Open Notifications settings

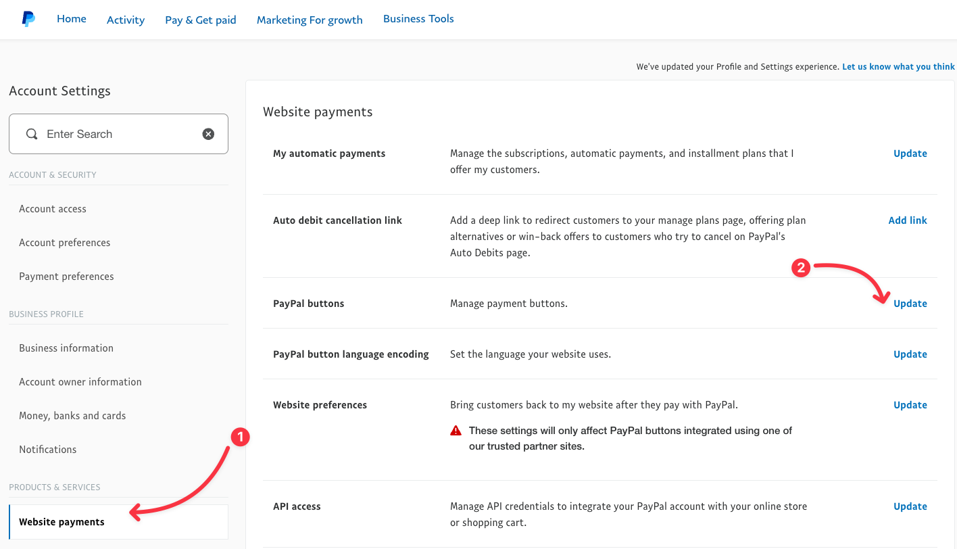click(48, 450)
